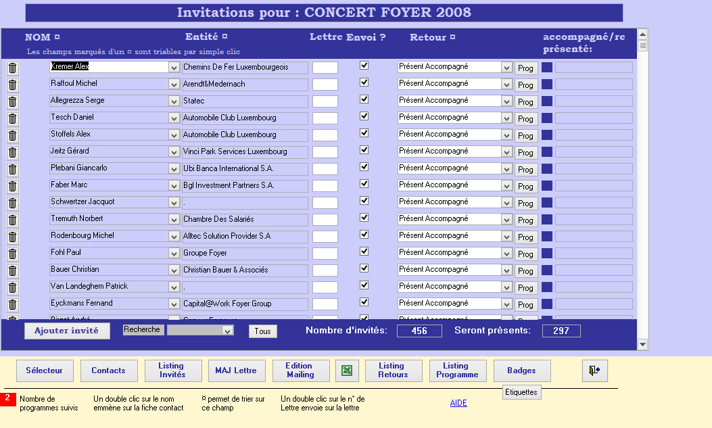This screenshot has width=712, height=428.
Task: Expand Retour dropdown in Jeitz Gérard row
Action: [506, 152]
